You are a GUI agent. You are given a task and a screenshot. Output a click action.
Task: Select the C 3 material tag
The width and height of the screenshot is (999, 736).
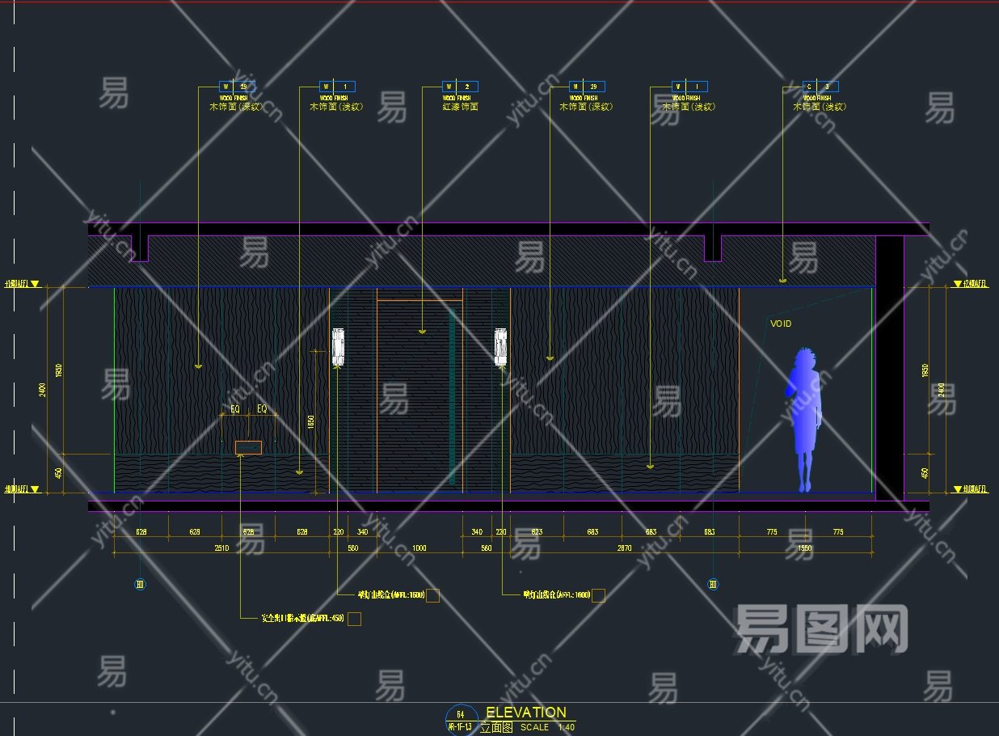[x=820, y=87]
